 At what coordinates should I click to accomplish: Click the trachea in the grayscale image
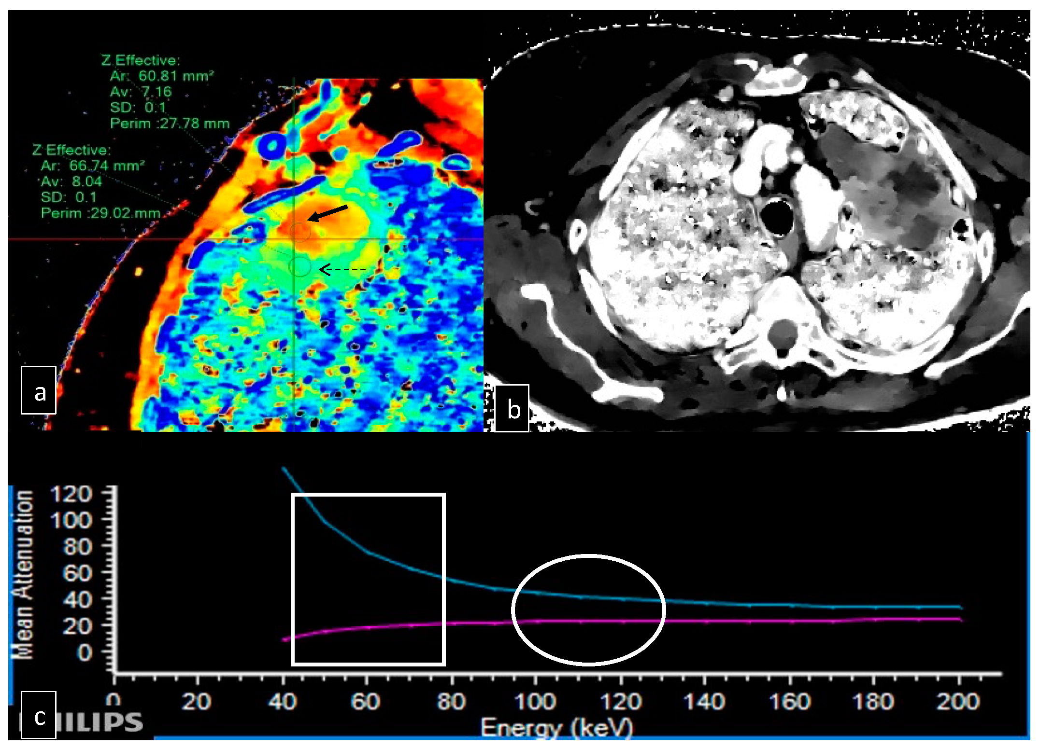(x=777, y=218)
